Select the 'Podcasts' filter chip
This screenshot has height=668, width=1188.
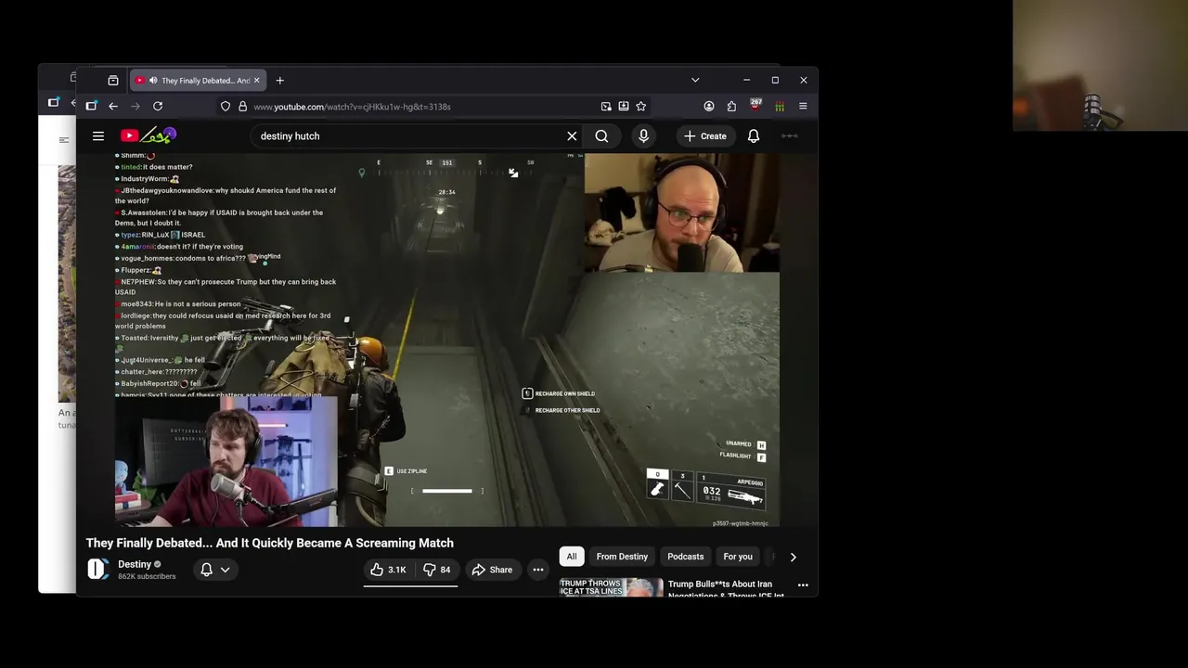(x=686, y=557)
